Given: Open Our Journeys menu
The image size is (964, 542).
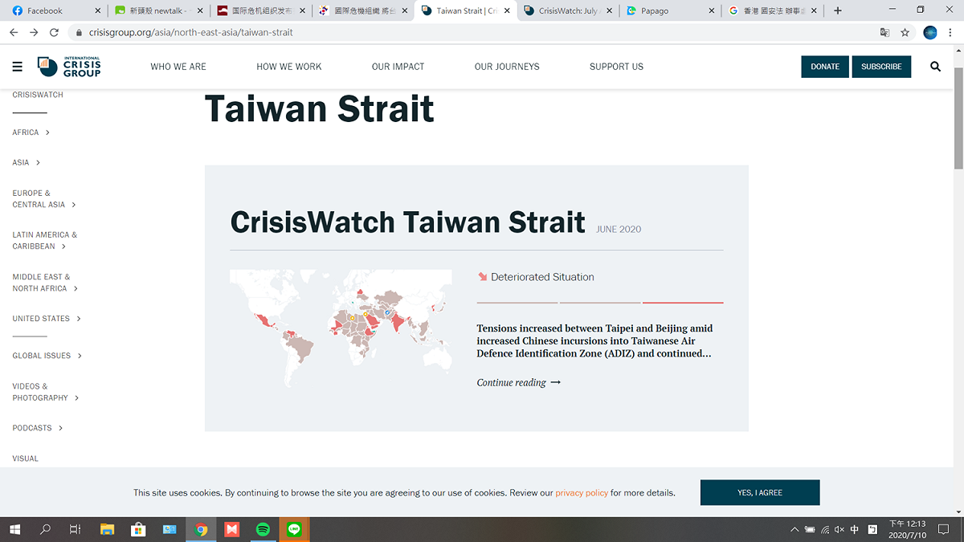Looking at the screenshot, I should tap(507, 67).
